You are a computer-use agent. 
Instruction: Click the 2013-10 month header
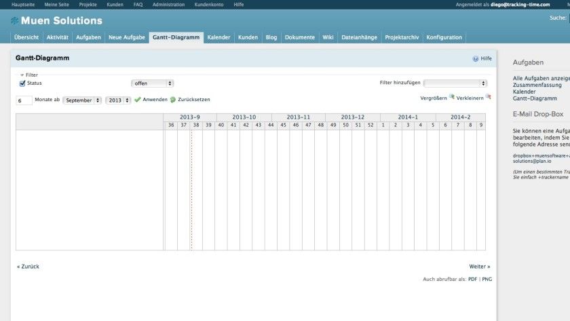coord(244,117)
